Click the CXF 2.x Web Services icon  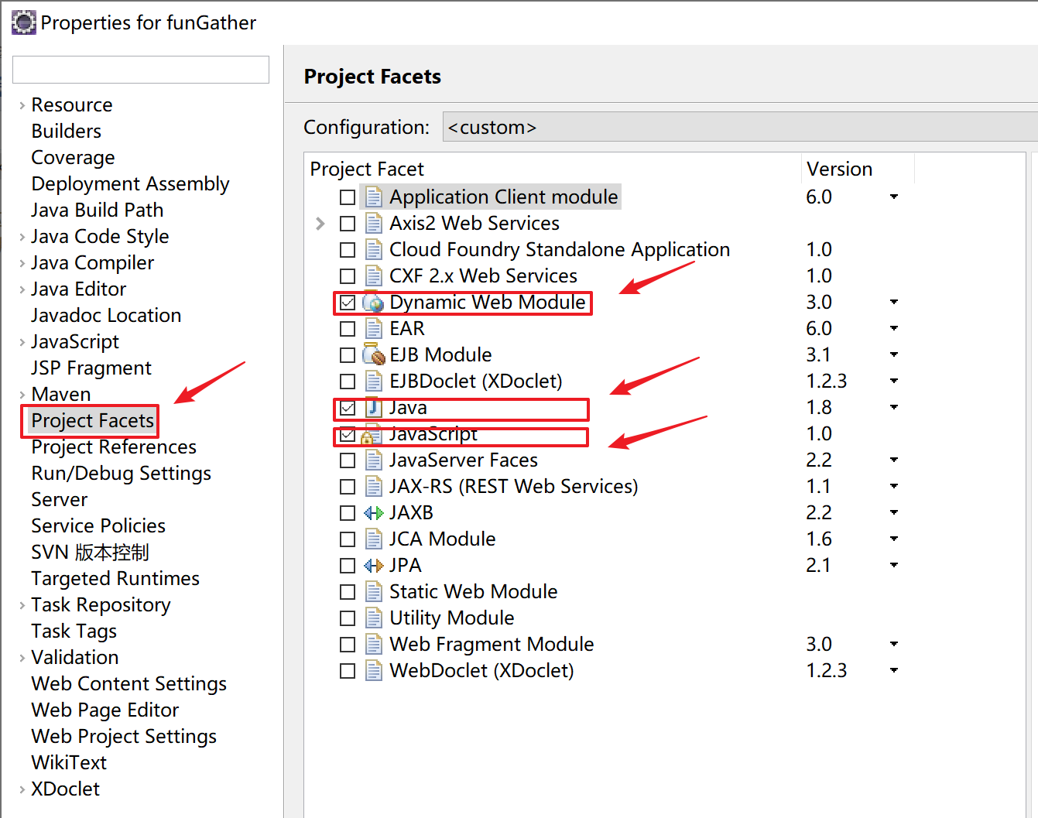pyautogui.click(x=374, y=276)
